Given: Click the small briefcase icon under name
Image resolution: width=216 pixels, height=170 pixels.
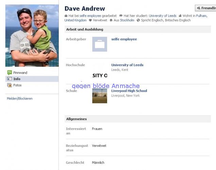Looking at the screenshot, I should click(x=66, y=16).
